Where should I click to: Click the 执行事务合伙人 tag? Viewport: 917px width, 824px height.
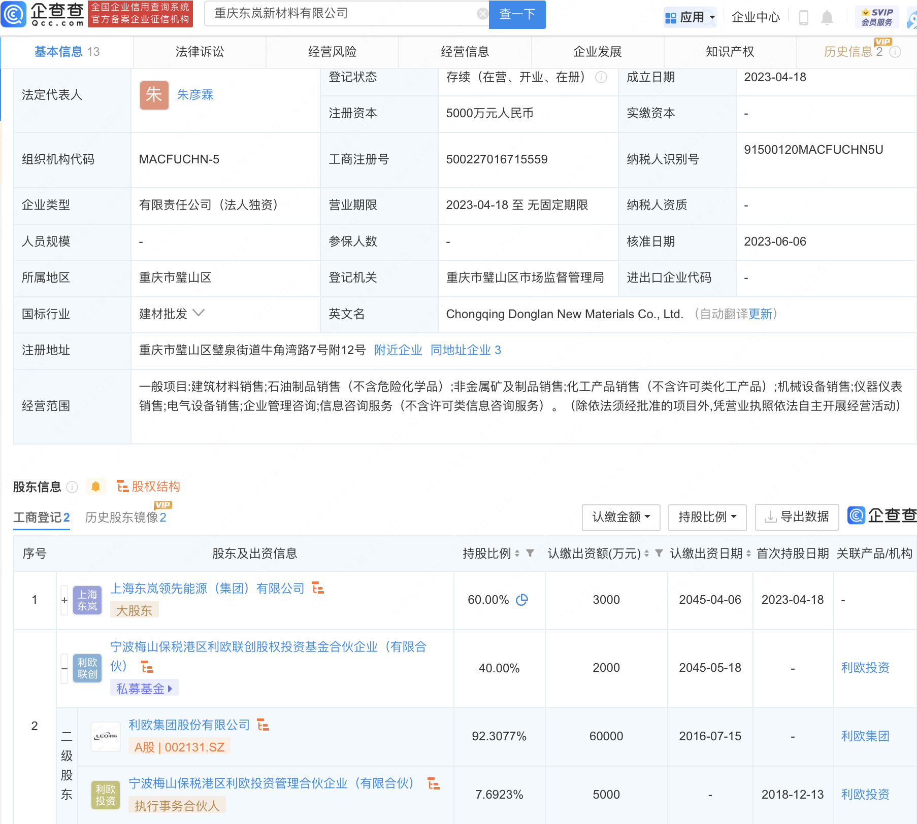click(177, 805)
